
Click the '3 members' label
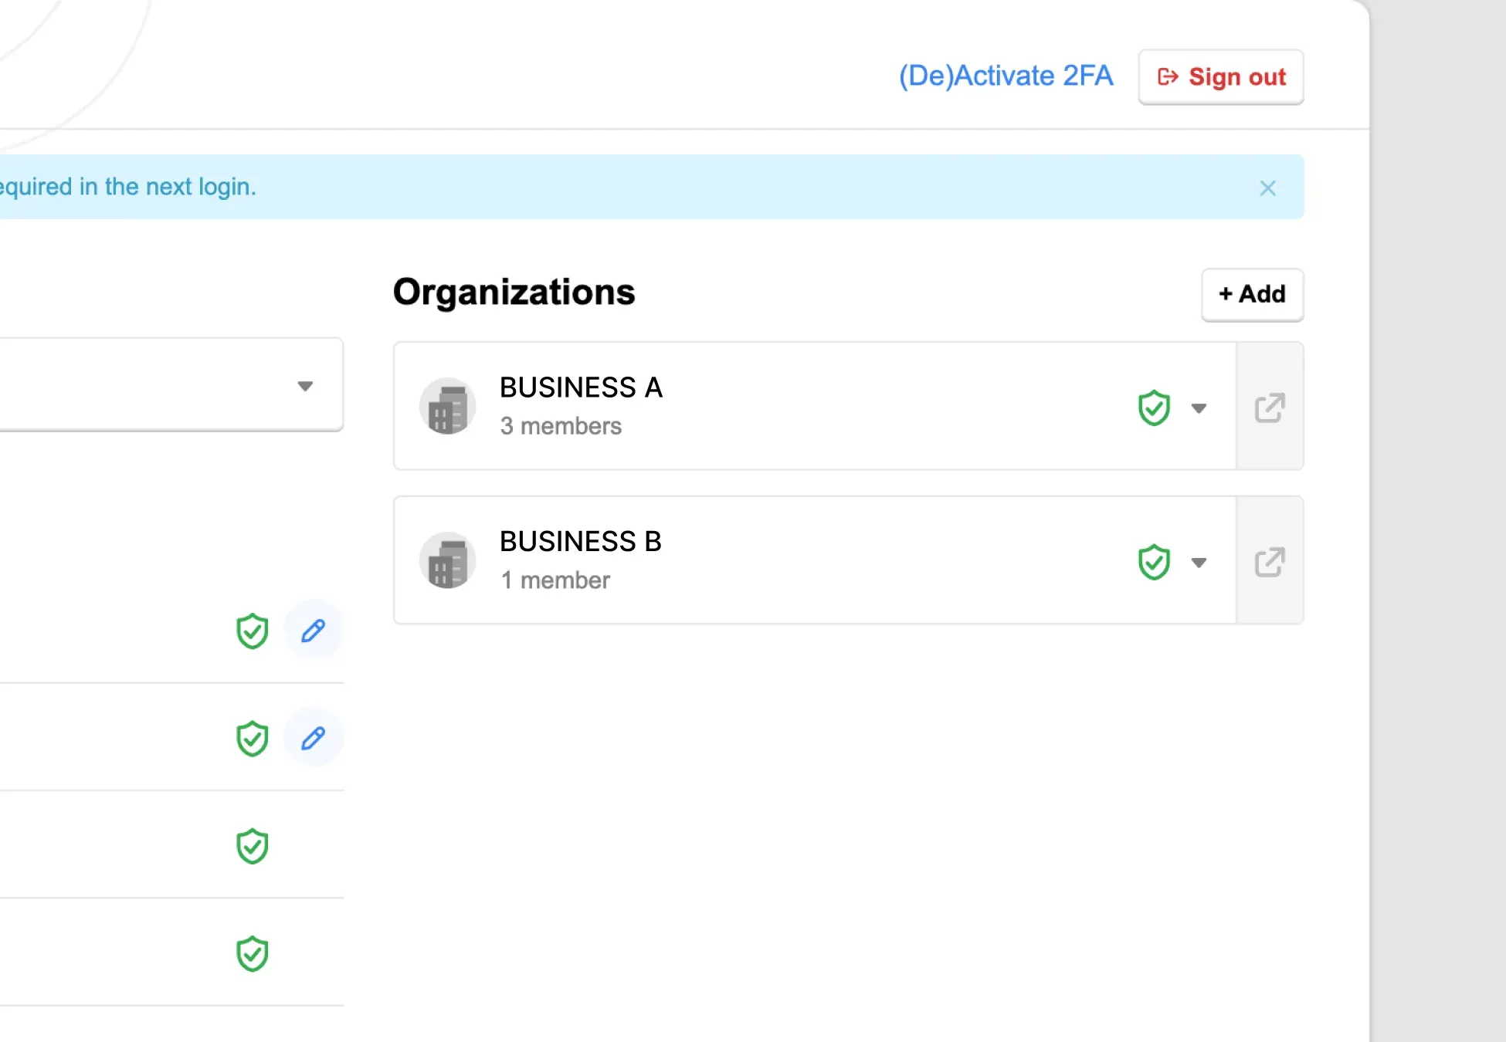[561, 426]
